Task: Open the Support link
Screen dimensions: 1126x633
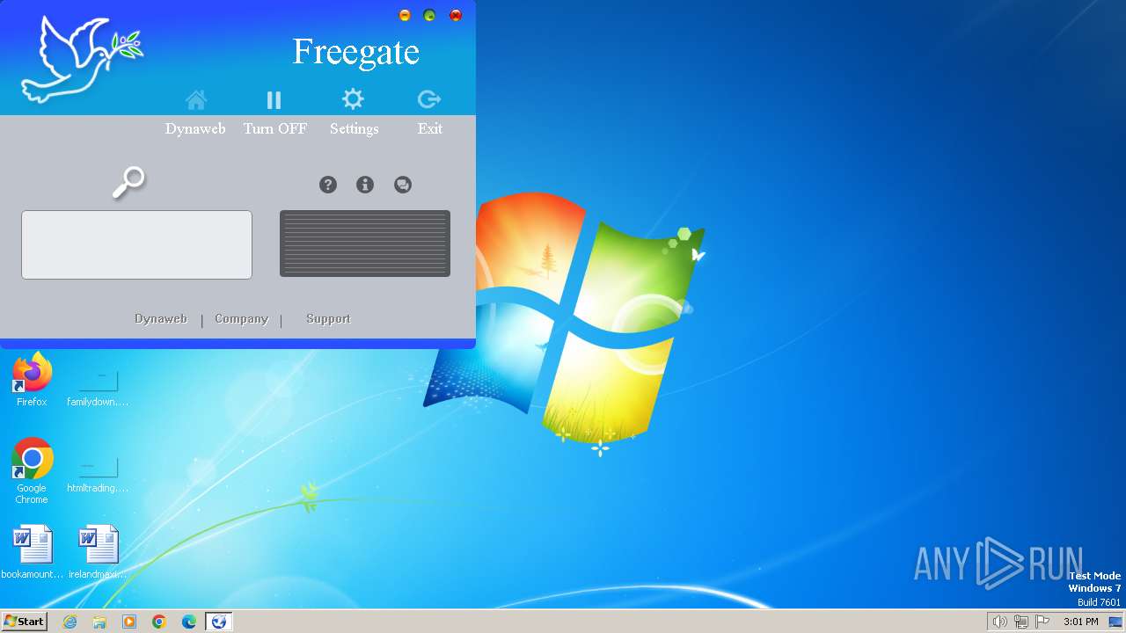Action: click(328, 319)
